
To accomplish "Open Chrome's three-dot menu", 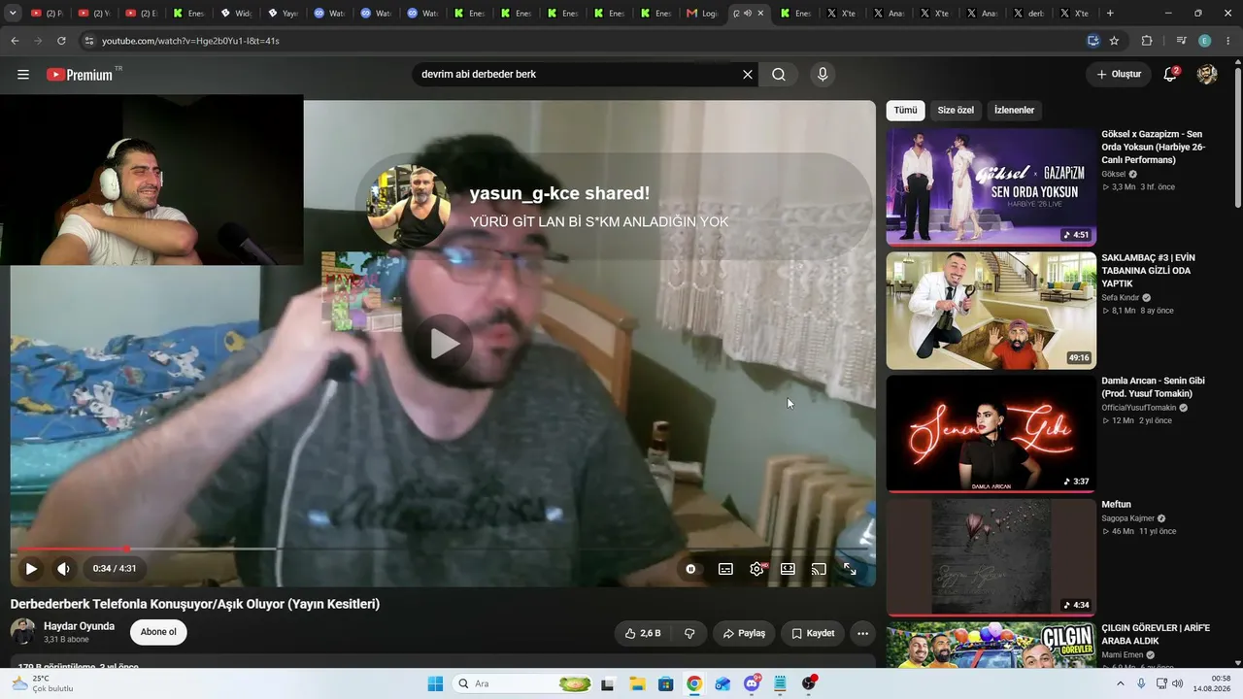I will pyautogui.click(x=1228, y=41).
